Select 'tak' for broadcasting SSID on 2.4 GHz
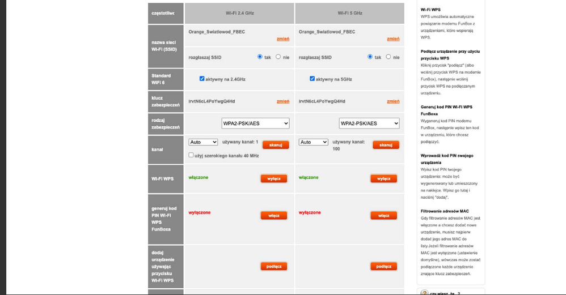 260,57
